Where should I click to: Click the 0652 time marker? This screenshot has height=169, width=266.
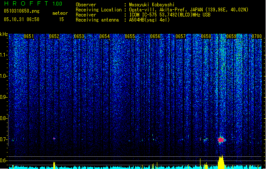(54, 36)
